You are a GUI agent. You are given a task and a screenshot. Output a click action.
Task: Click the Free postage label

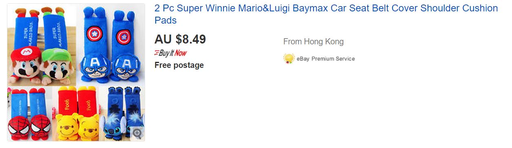pos(179,65)
